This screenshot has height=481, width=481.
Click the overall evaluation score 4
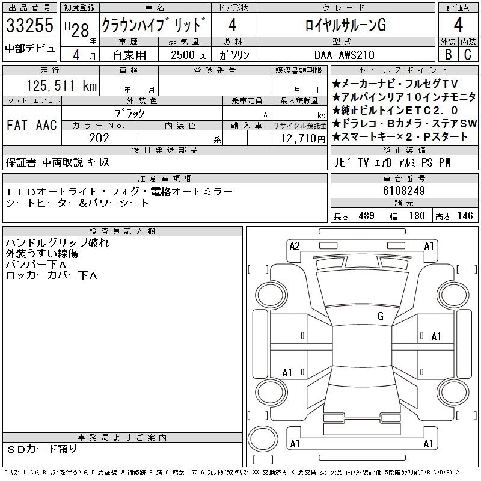pyautogui.click(x=458, y=26)
